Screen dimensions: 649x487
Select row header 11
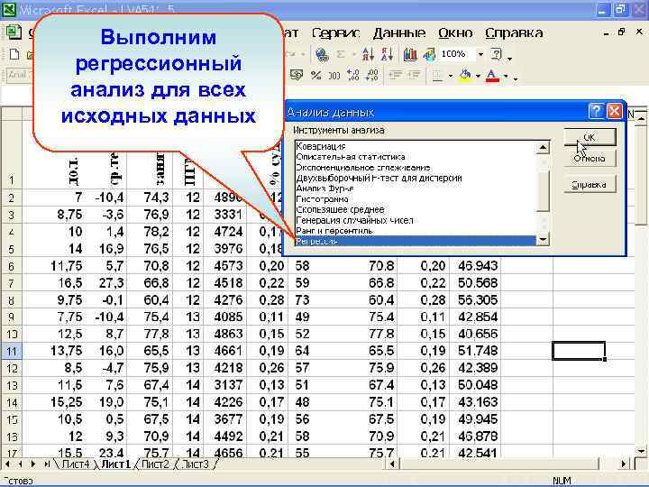(x=11, y=351)
